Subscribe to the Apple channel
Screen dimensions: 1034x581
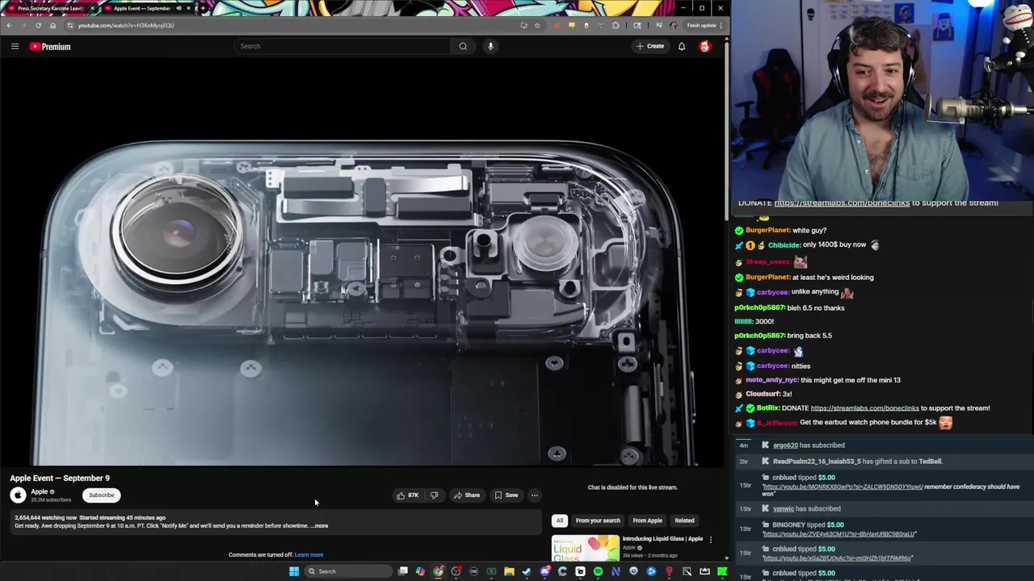coord(101,495)
